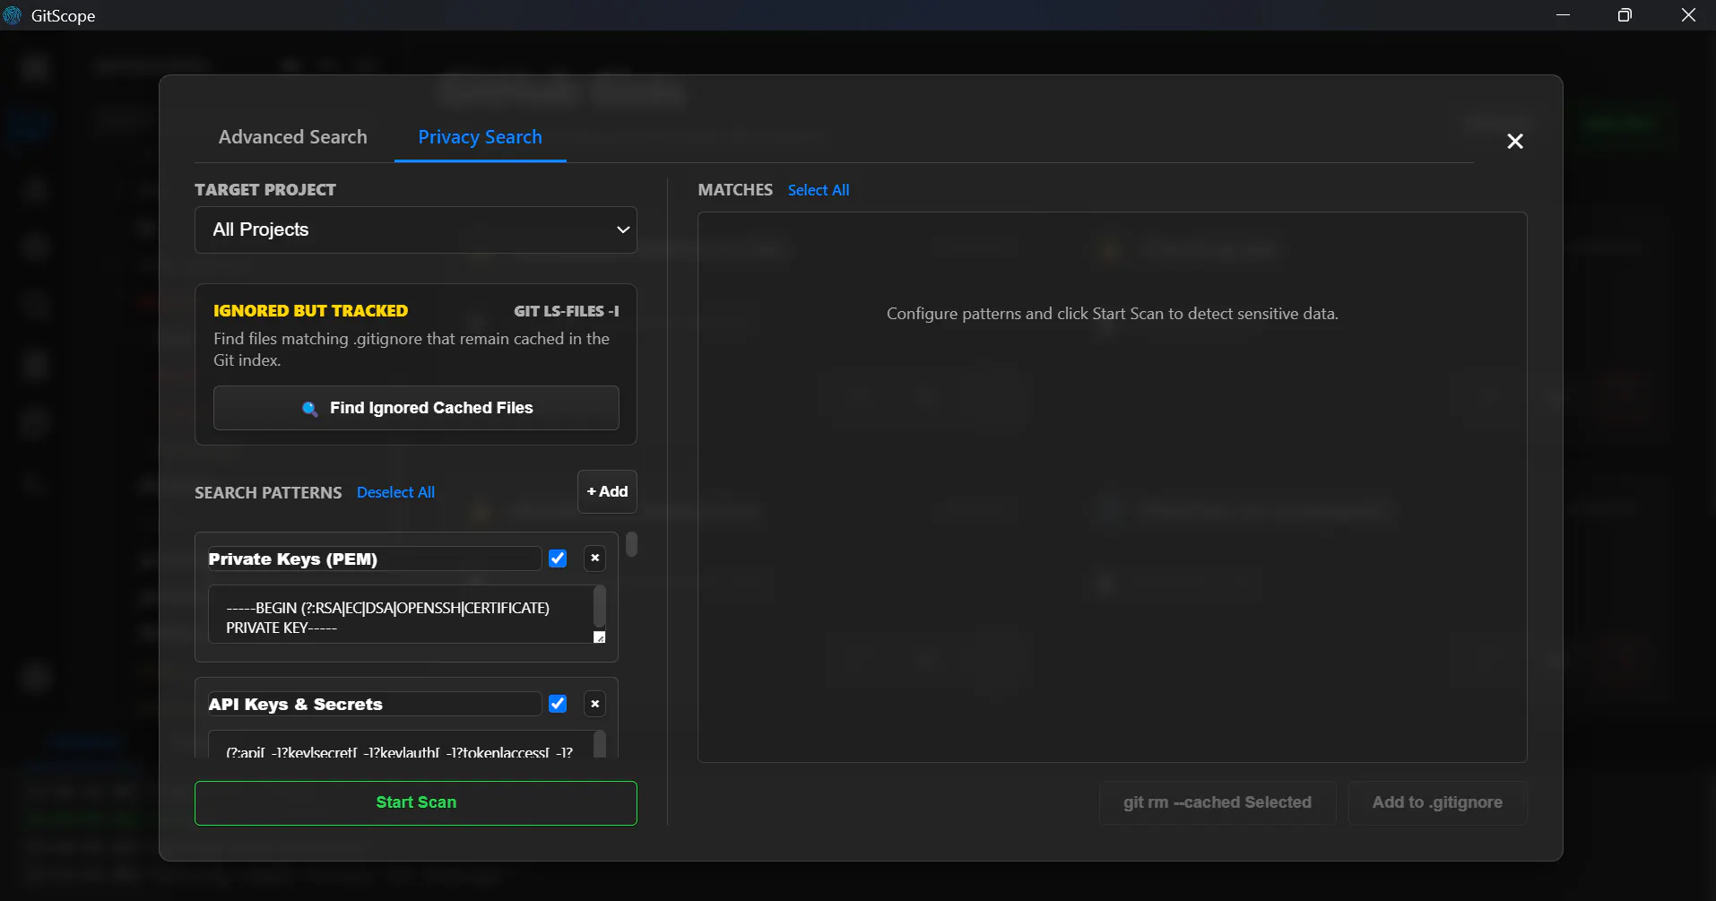Click Select All link next to Matches
The image size is (1716, 901).
click(819, 190)
